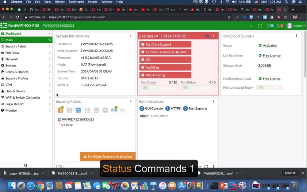Open the admin user dropdown
Screen dimensions: 307x192
pyautogui.click(x=296, y=26)
